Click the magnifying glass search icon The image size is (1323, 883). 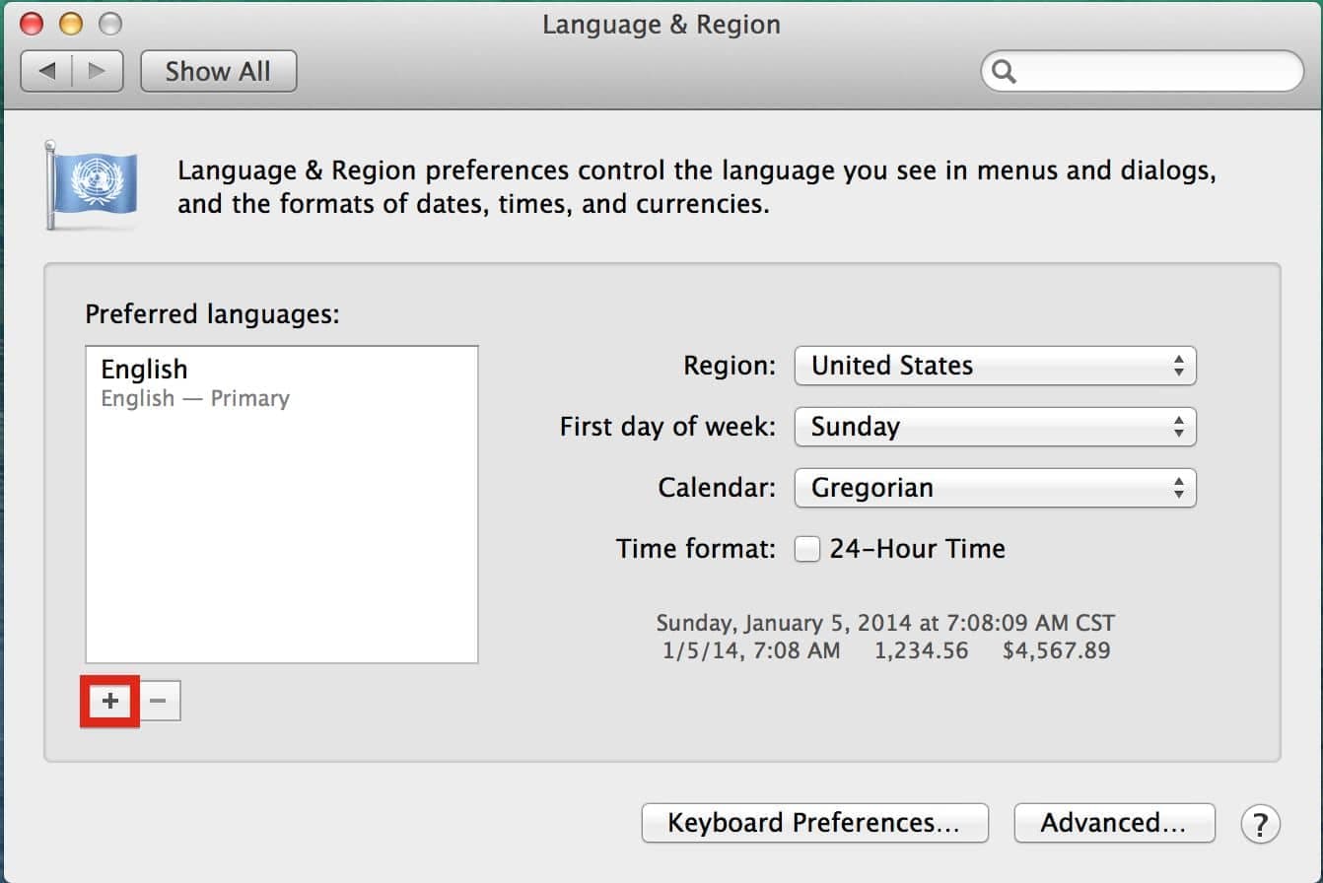(1005, 72)
